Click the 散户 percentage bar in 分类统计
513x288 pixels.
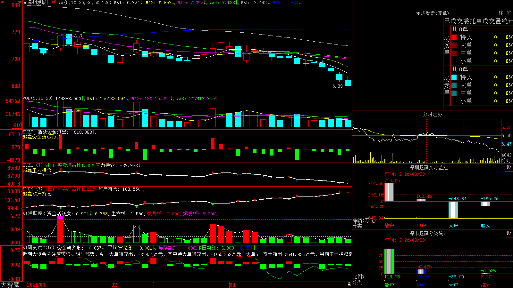tap(389, 261)
